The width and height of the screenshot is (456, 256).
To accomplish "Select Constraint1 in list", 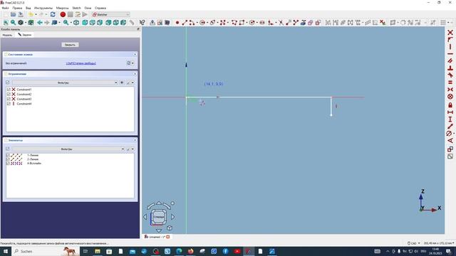I will [24, 90].
